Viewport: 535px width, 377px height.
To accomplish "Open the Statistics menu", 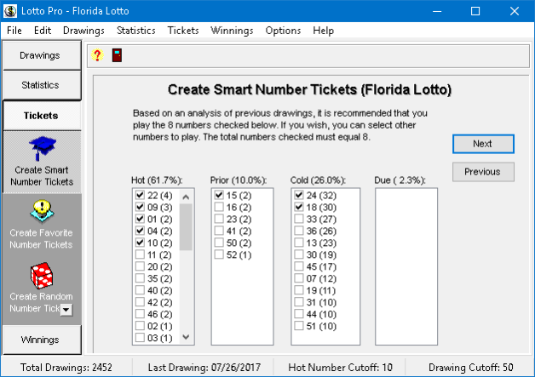I will coord(135,31).
